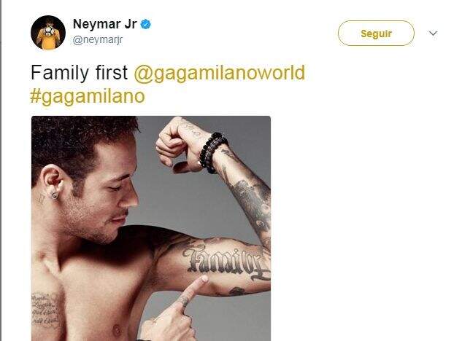Image resolution: width=462 pixels, height=341 pixels.
Task: Expand the tweet options chevron
Action: pos(433,34)
